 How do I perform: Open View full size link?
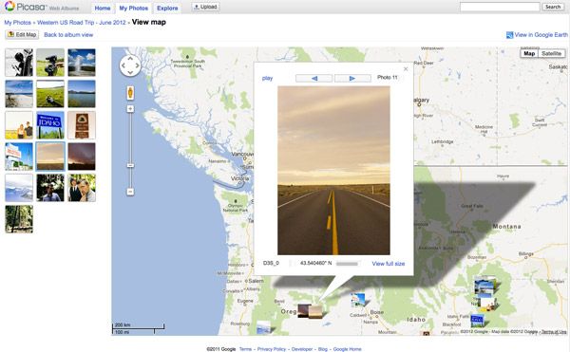[389, 264]
